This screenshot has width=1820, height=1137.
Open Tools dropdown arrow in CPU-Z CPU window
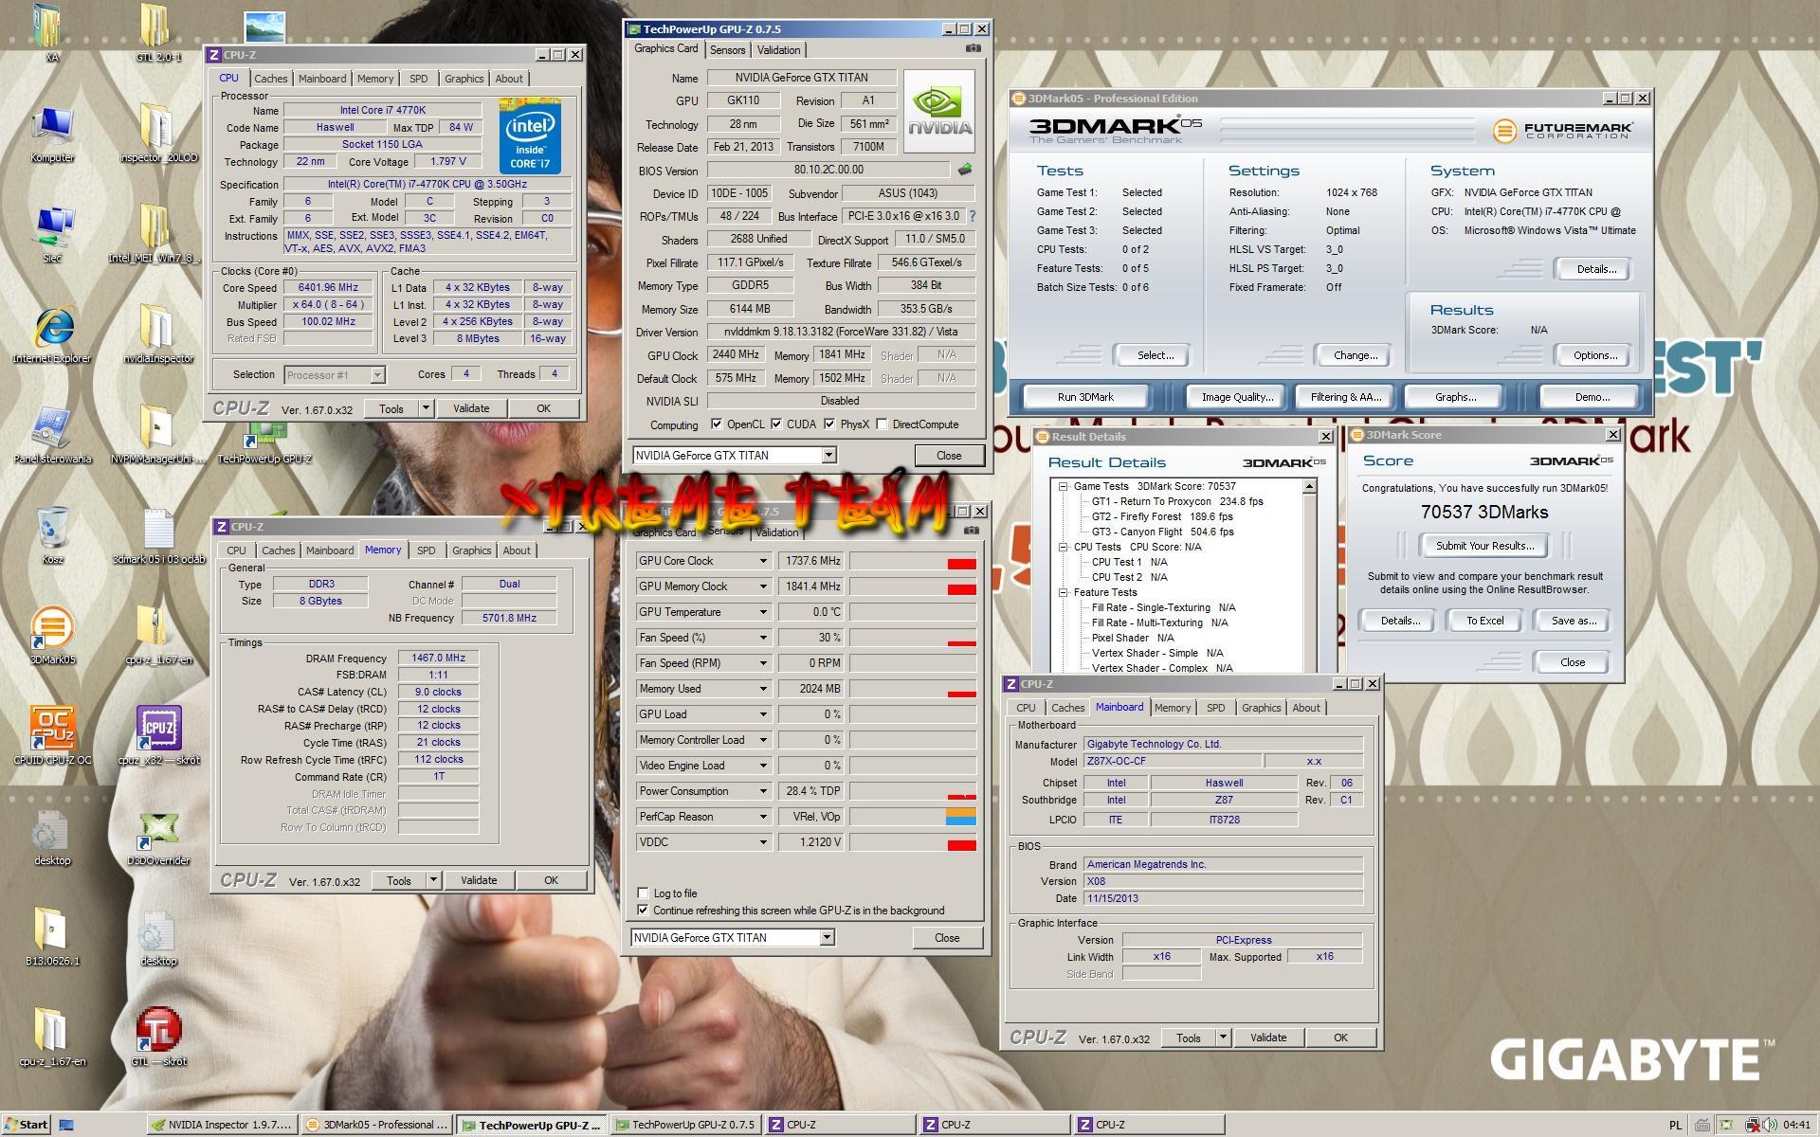coord(426,408)
